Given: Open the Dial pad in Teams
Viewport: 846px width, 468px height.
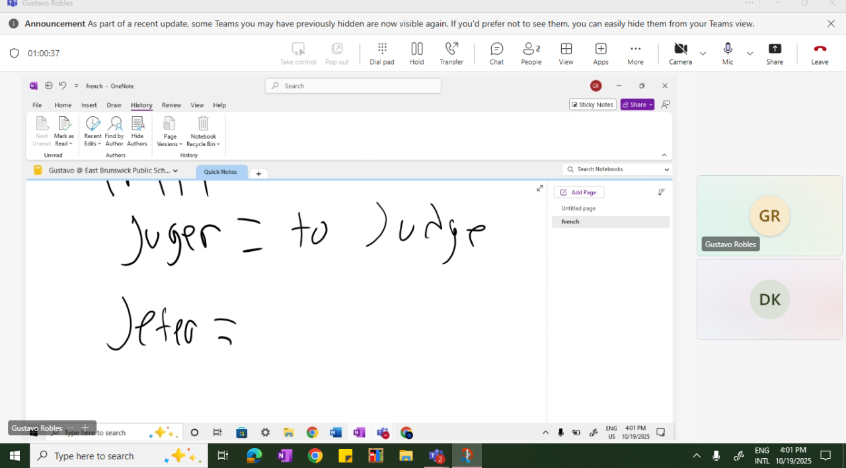Looking at the screenshot, I should pyautogui.click(x=382, y=54).
